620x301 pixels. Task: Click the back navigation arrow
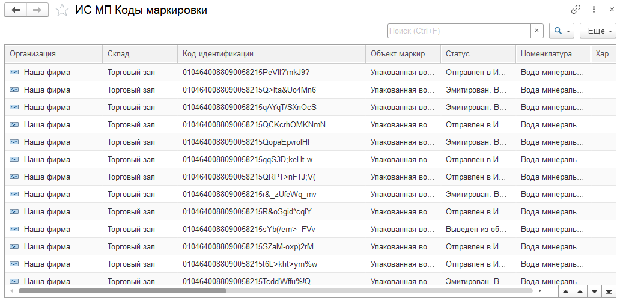point(16,10)
